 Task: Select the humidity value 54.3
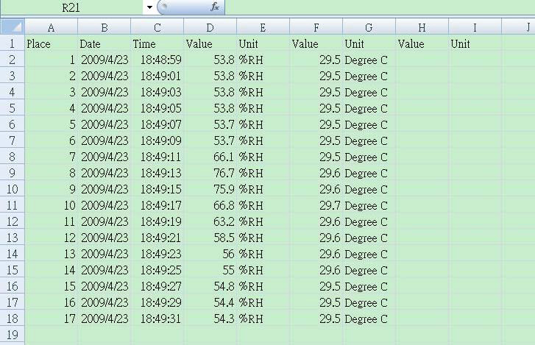pos(210,319)
